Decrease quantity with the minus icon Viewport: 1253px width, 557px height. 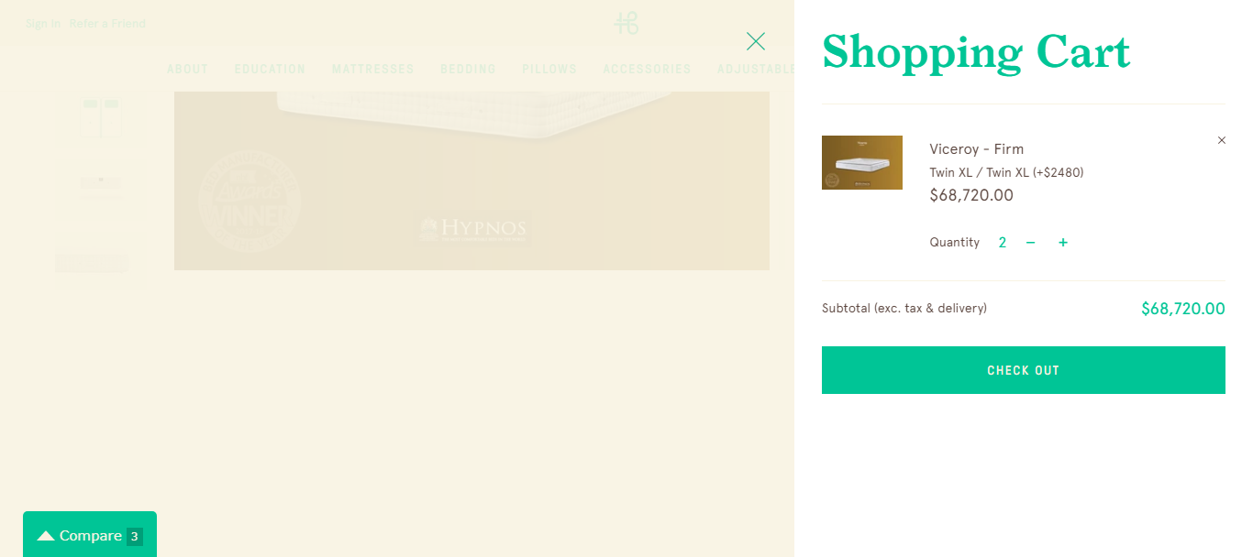click(1031, 243)
